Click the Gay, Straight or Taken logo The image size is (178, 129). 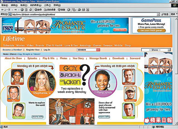[x=75, y=75]
